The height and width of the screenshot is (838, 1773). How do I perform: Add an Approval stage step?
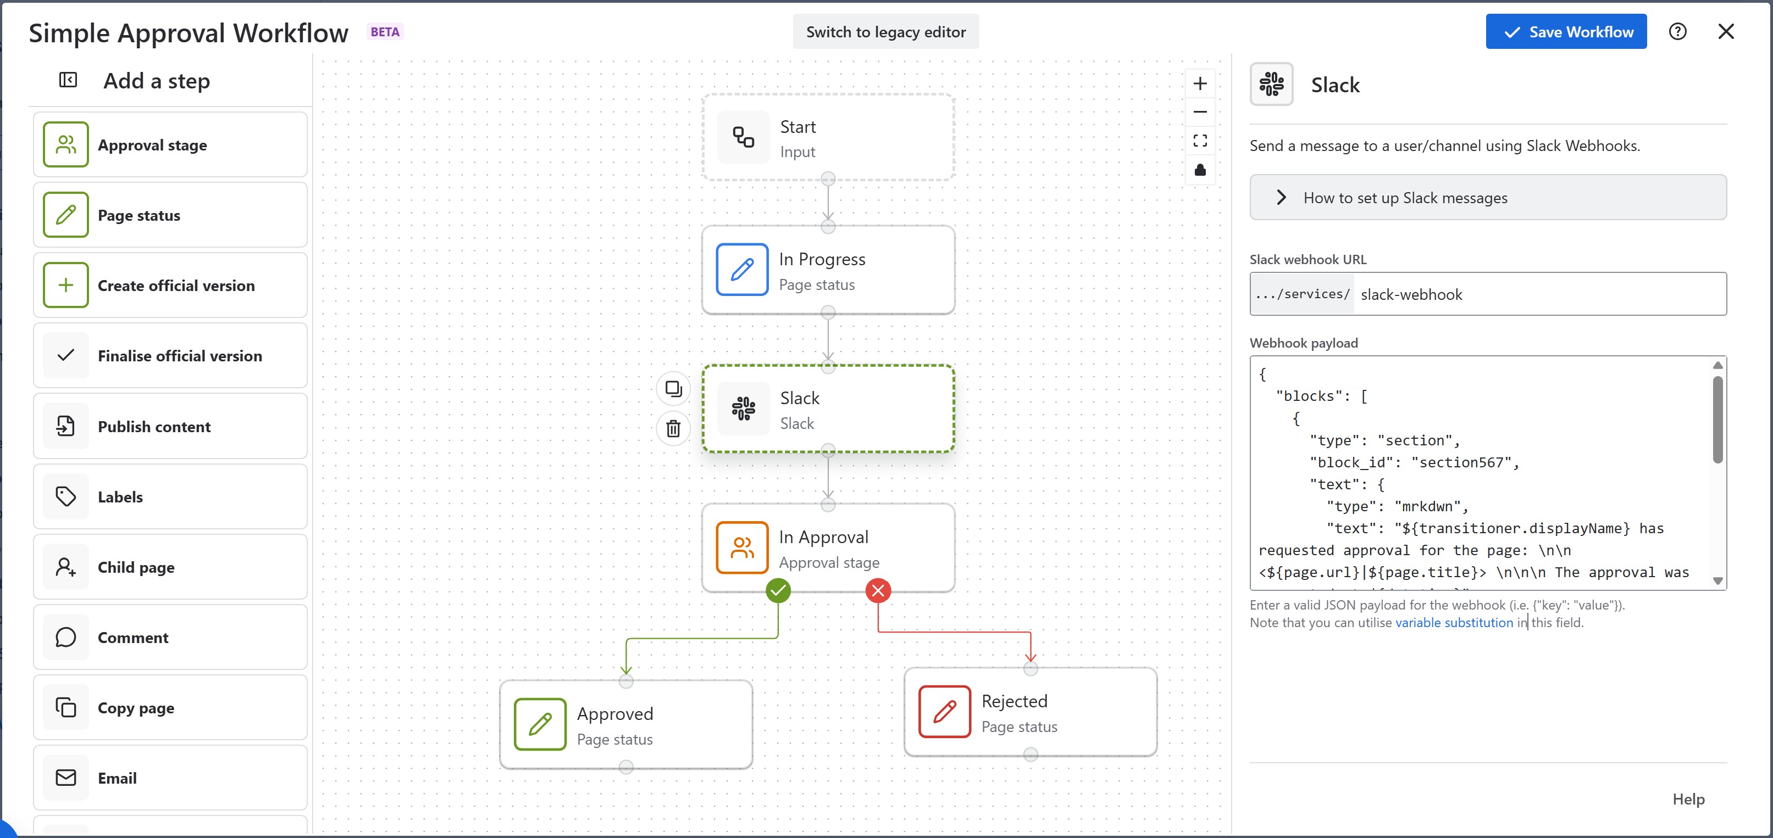[170, 145]
